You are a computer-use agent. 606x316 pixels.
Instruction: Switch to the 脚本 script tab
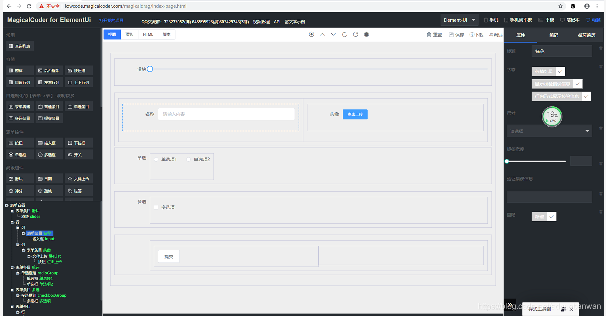click(x=166, y=34)
